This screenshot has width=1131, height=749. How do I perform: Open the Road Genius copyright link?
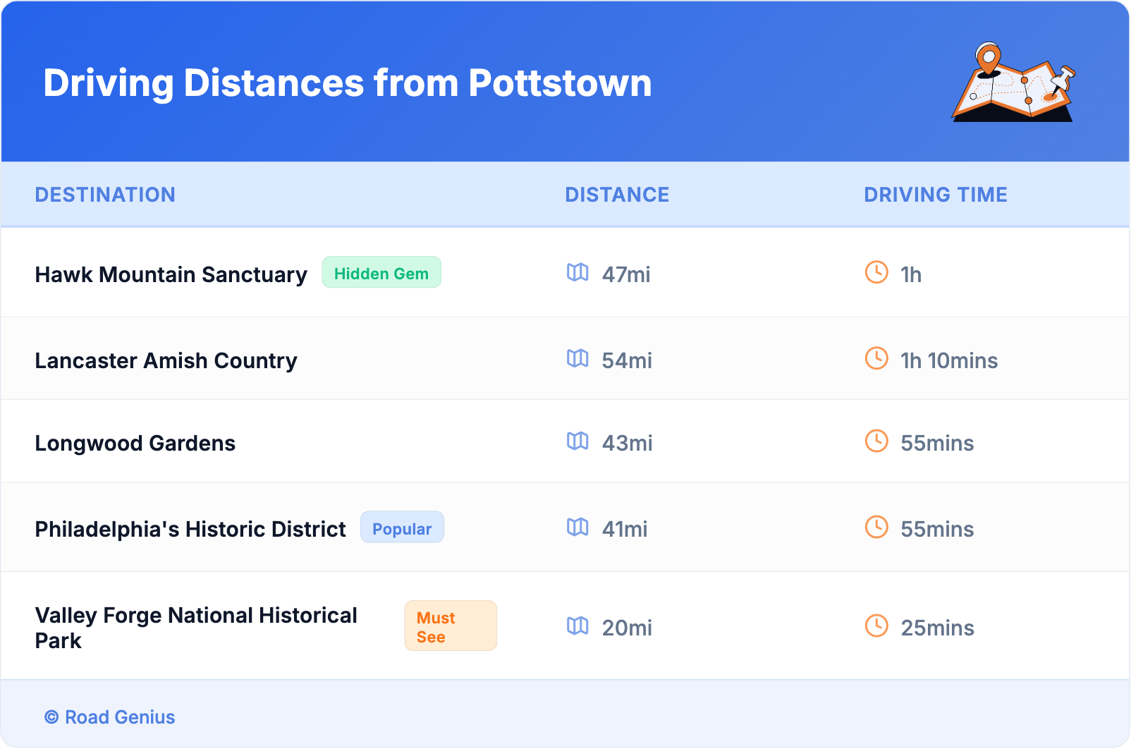[x=110, y=717]
